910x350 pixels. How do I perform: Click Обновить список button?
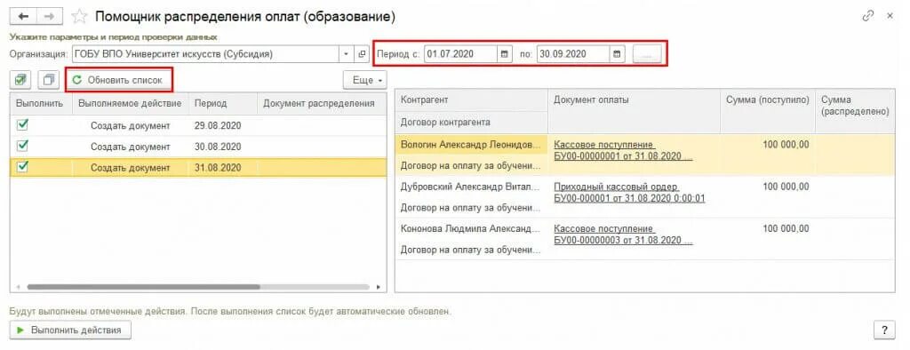(x=120, y=80)
